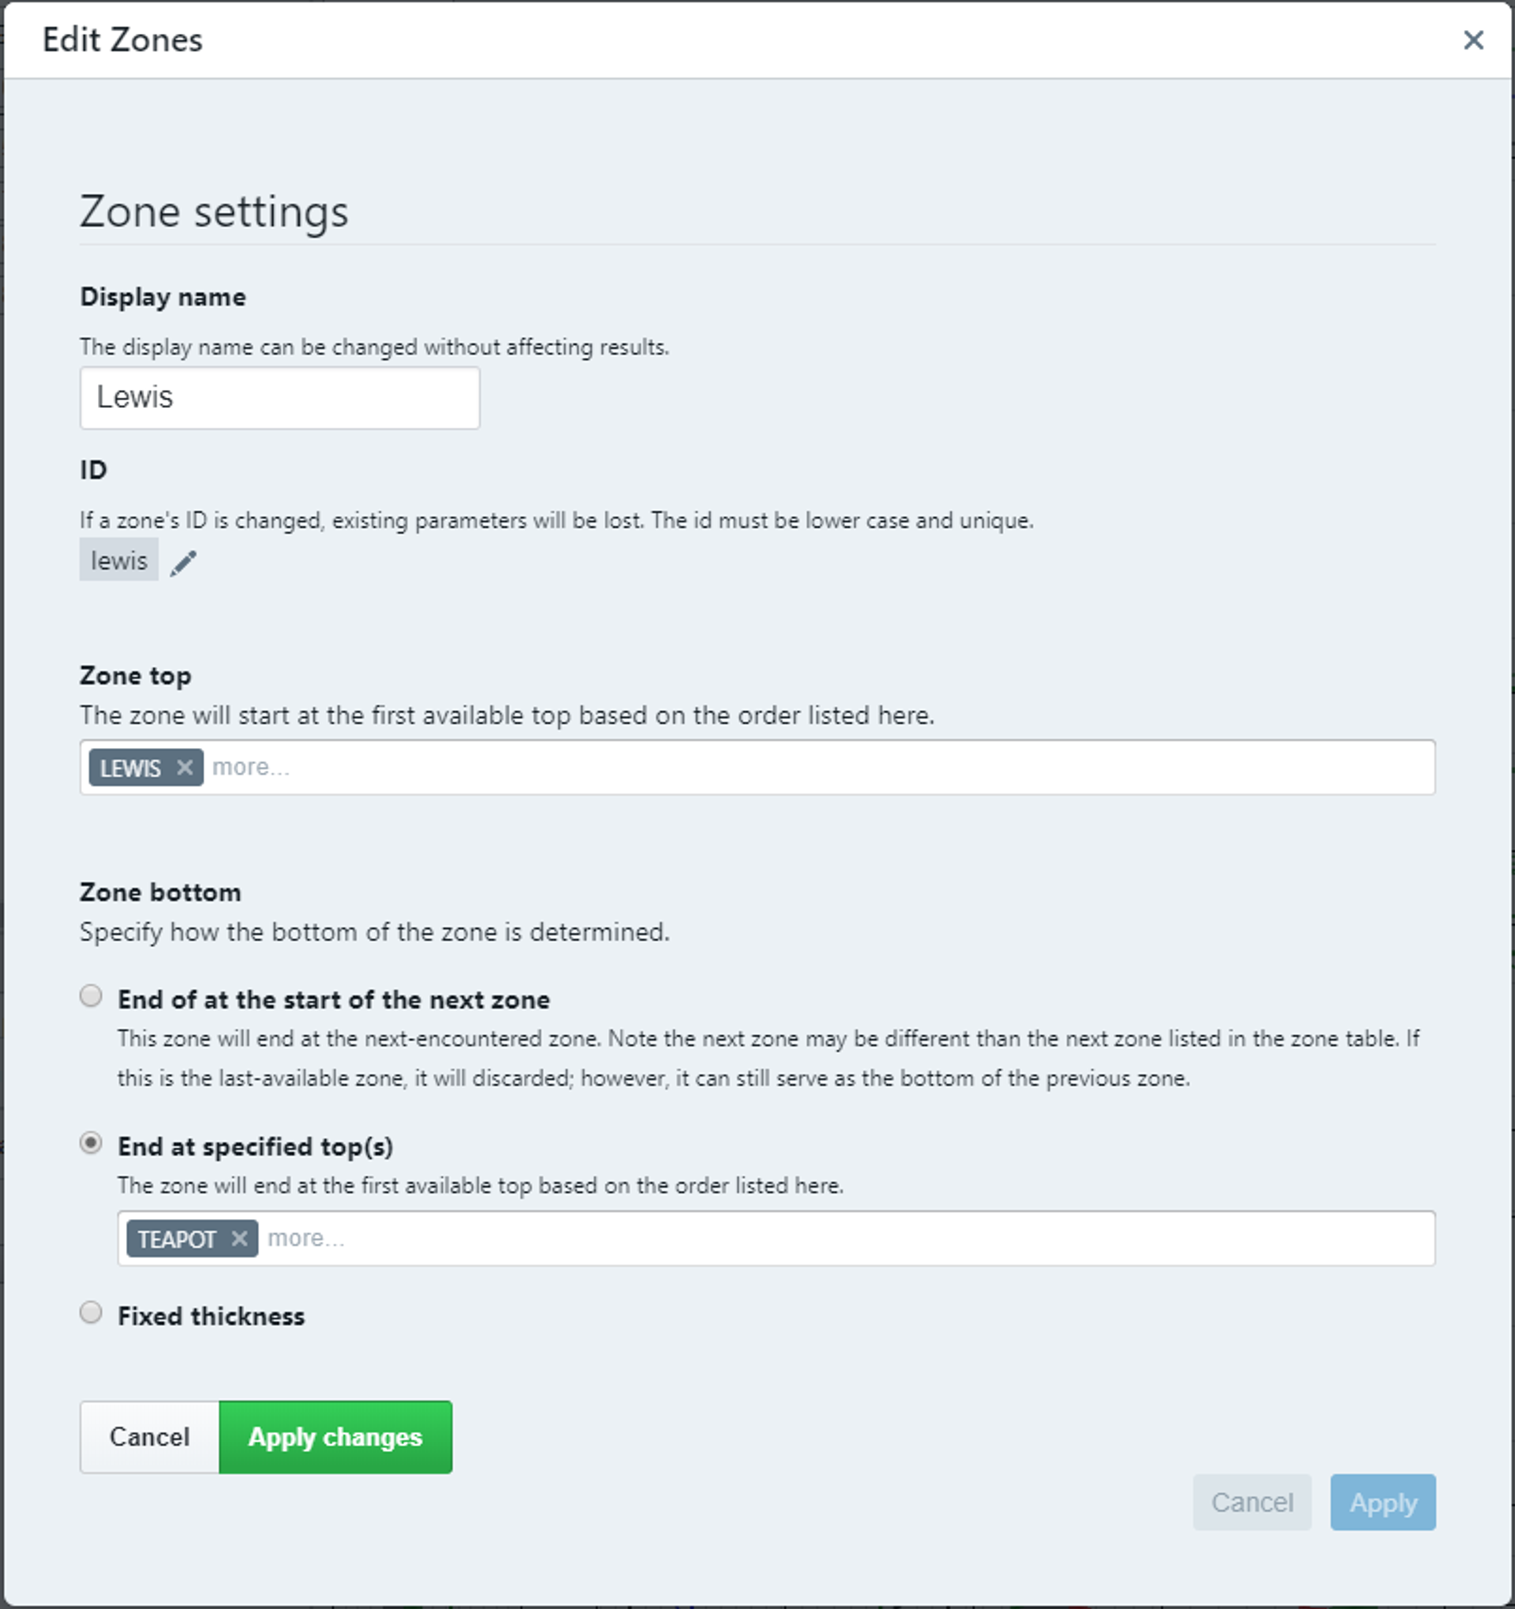1515x1609 pixels.
Task: Select 'End at specified top(s)' radio option
Action: 92,1142
